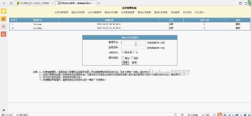Open the soft keyboard icon
The width and height of the screenshot is (251, 116).
[237, 115]
